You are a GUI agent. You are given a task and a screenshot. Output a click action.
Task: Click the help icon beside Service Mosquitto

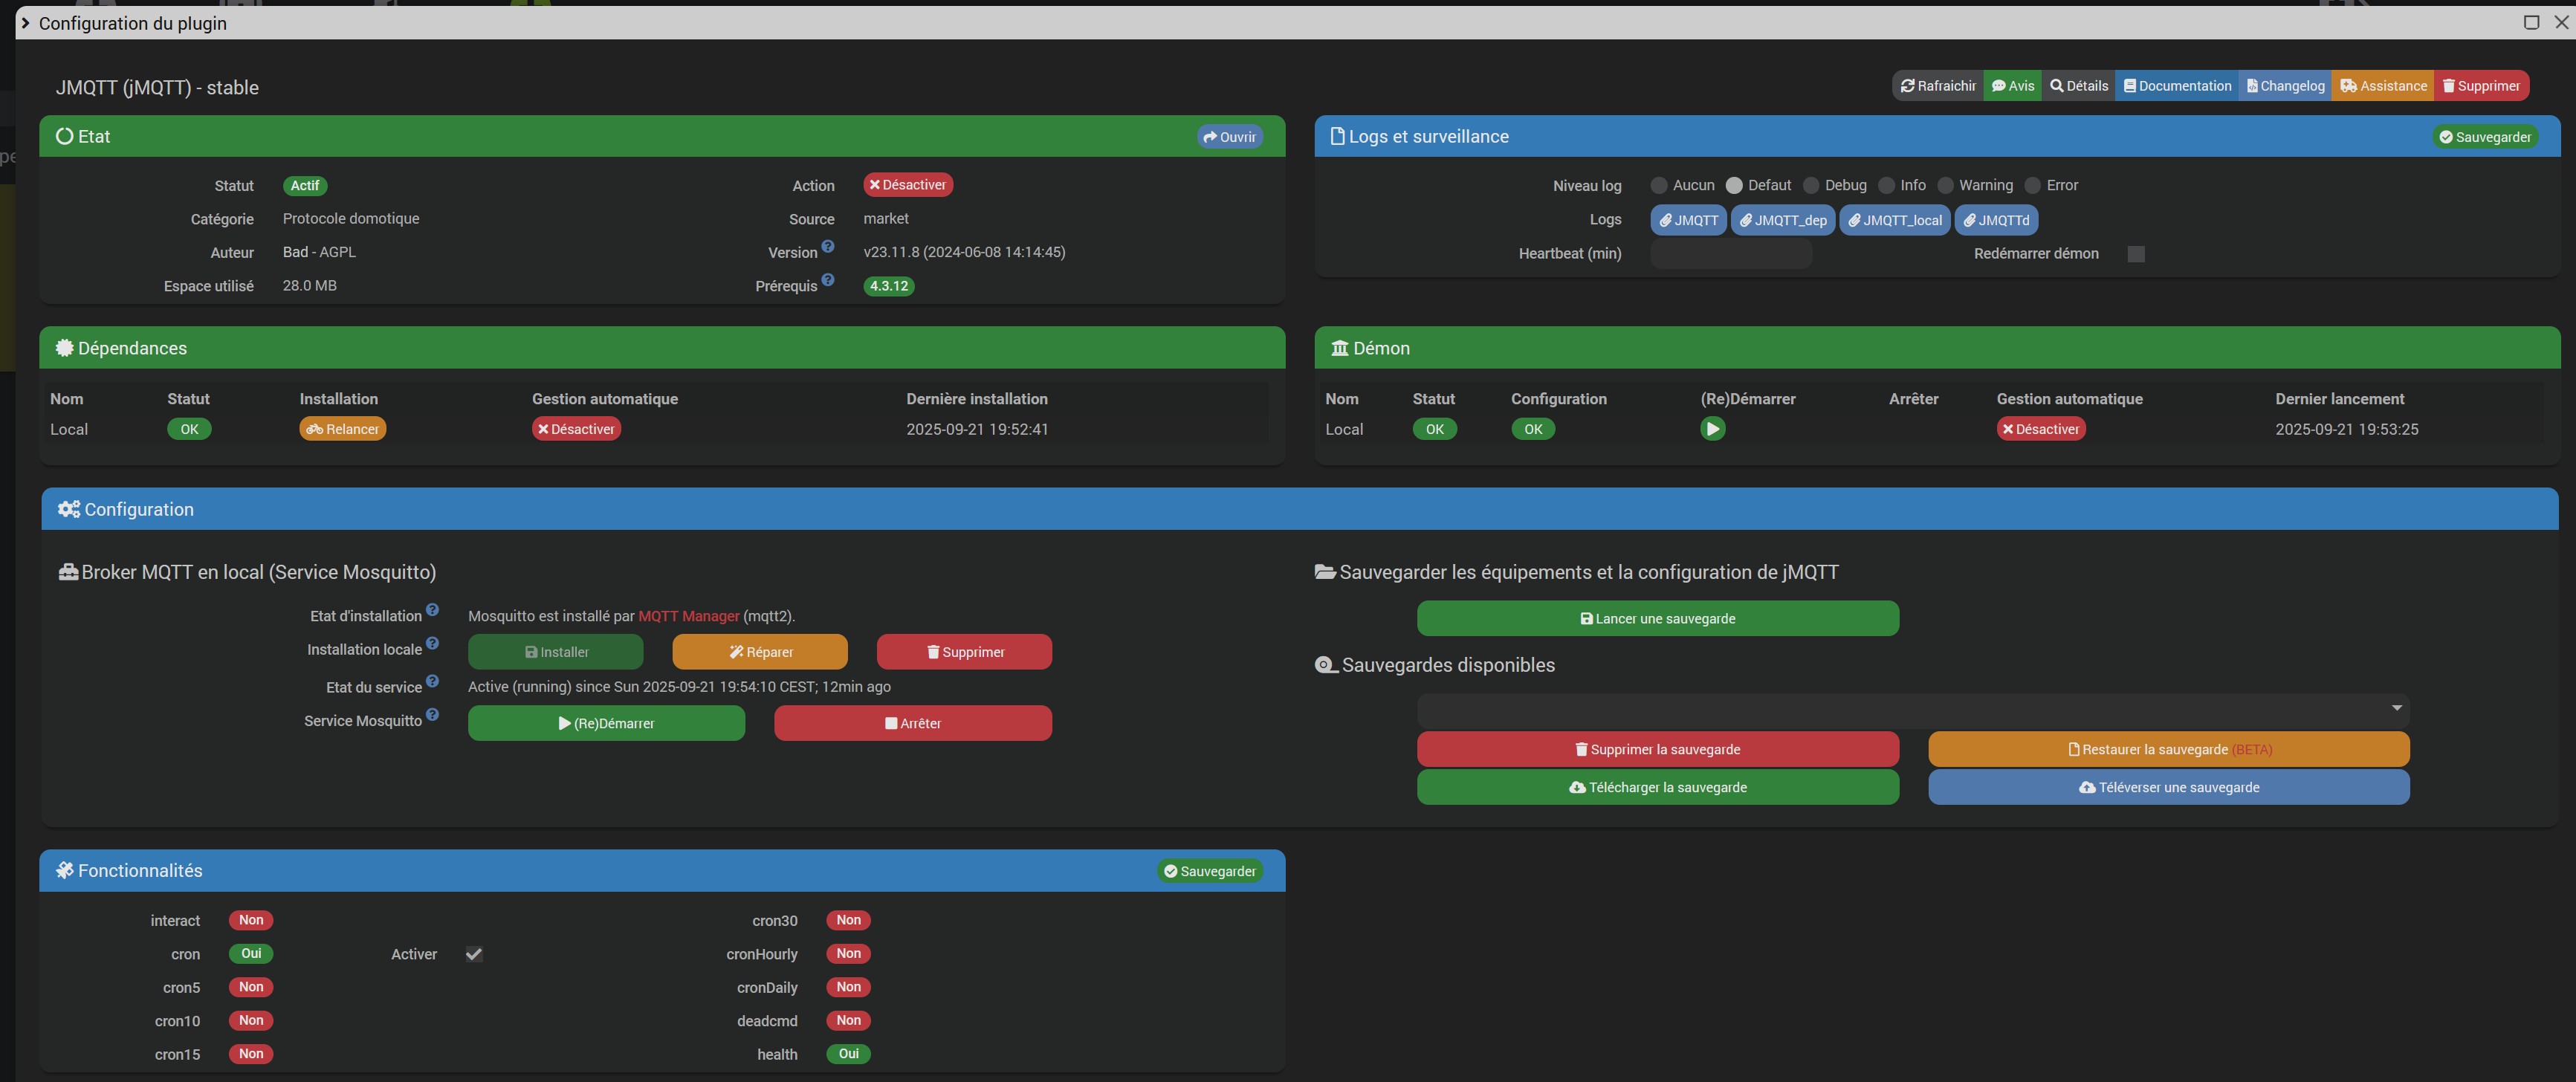tap(432, 715)
